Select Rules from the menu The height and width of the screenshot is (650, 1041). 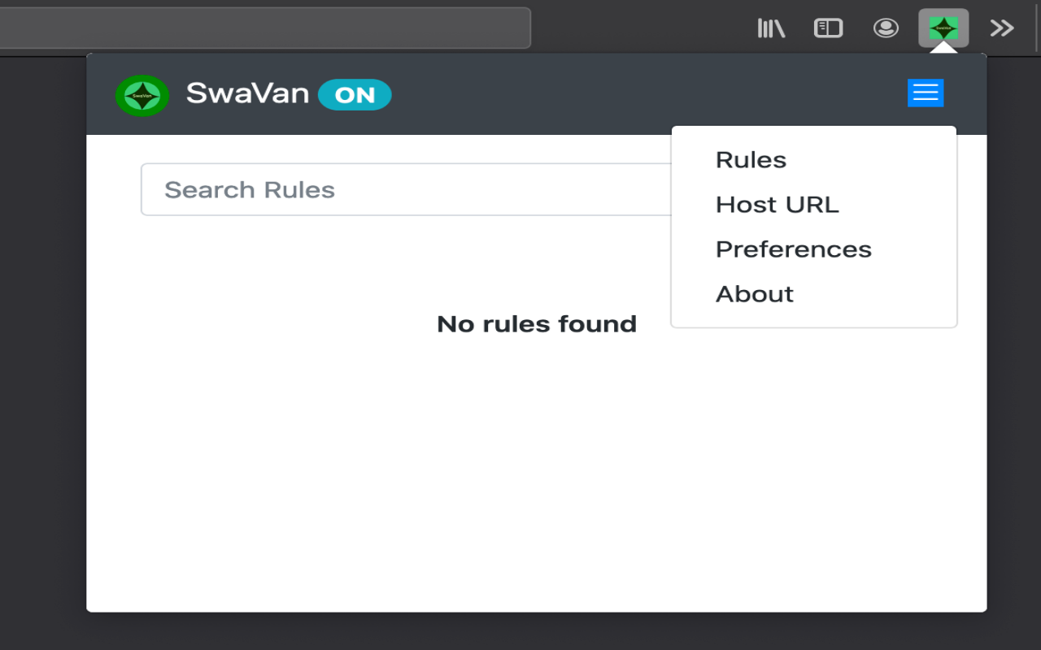[750, 159]
